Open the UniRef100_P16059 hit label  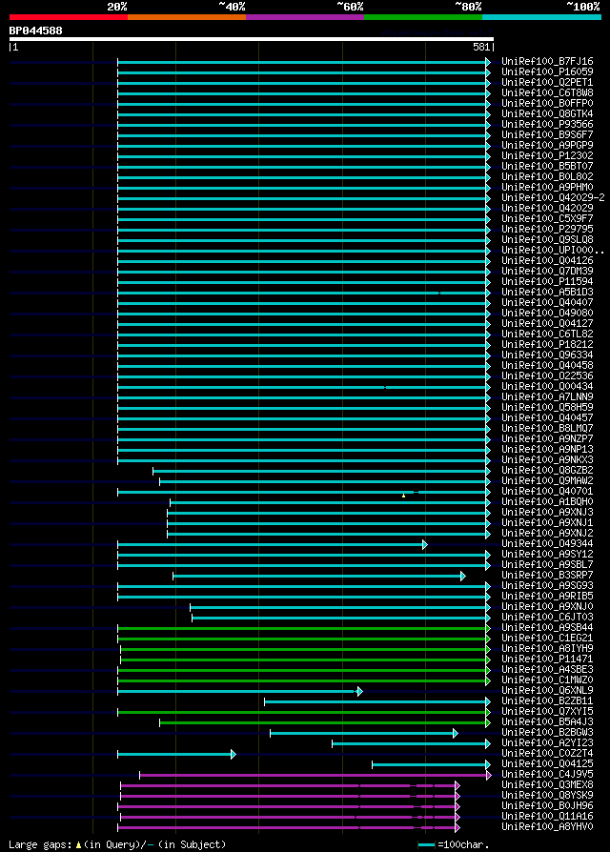(x=547, y=71)
